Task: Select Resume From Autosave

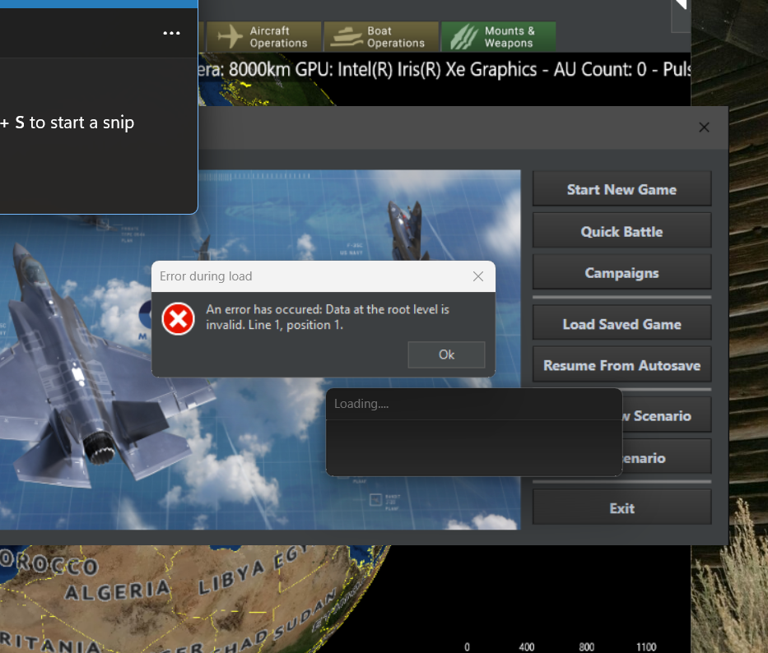Action: pos(621,366)
